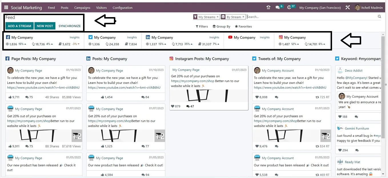Screen dimensions: 388x178
Task: Click LinkedIn icon in My Company stats
Action: [148, 37]
